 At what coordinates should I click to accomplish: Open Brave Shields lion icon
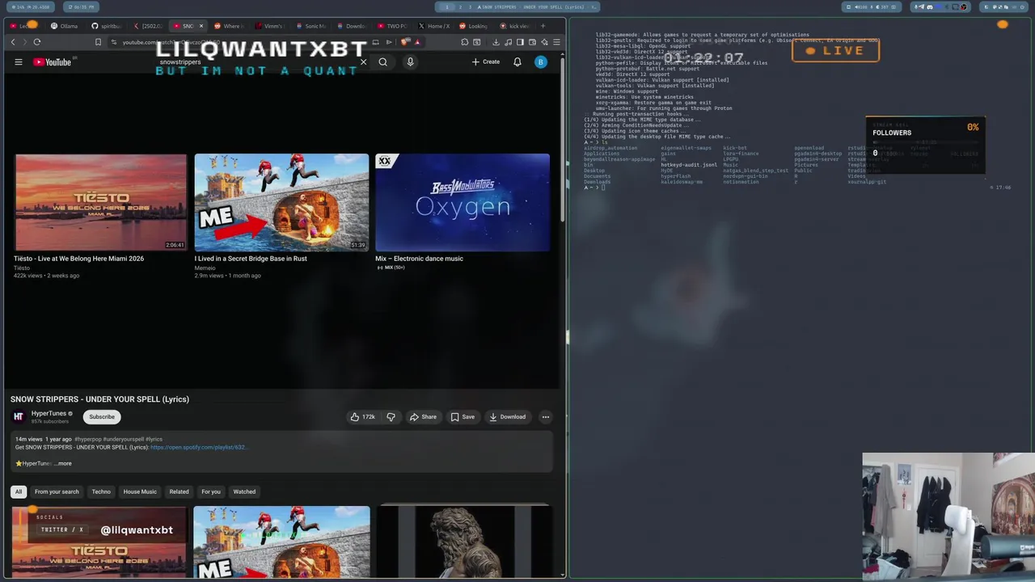click(x=405, y=42)
